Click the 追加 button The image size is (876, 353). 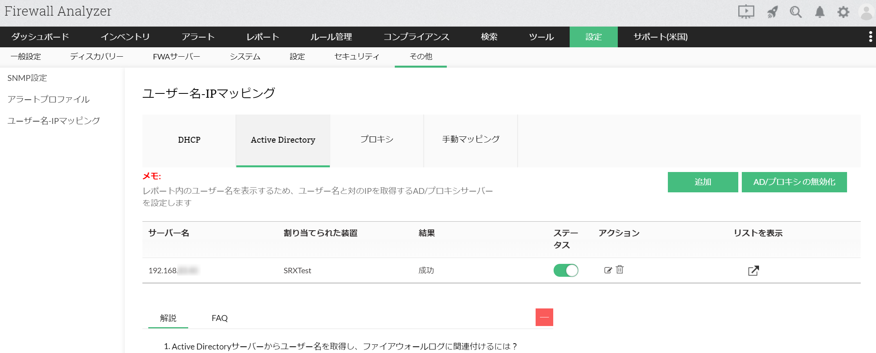click(x=703, y=182)
